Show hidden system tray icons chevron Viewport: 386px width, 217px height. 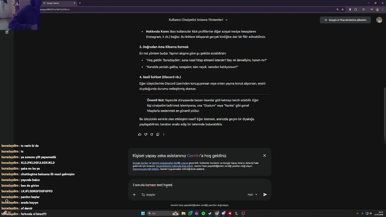click(358, 213)
